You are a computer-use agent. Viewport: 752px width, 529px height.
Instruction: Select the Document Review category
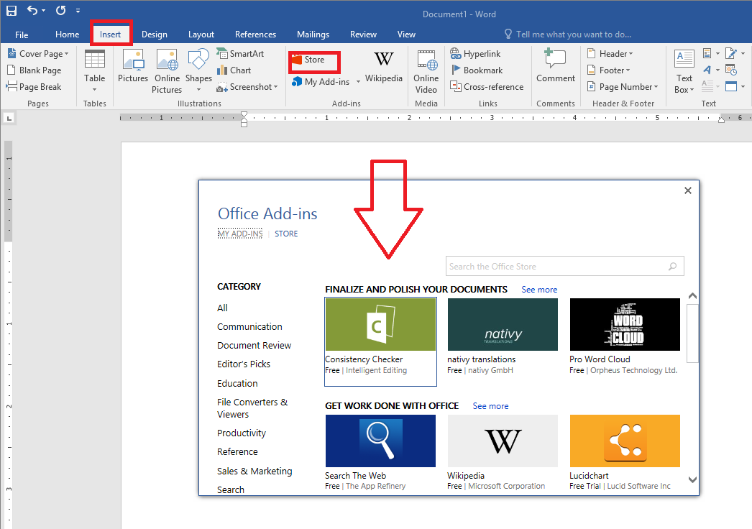point(254,345)
